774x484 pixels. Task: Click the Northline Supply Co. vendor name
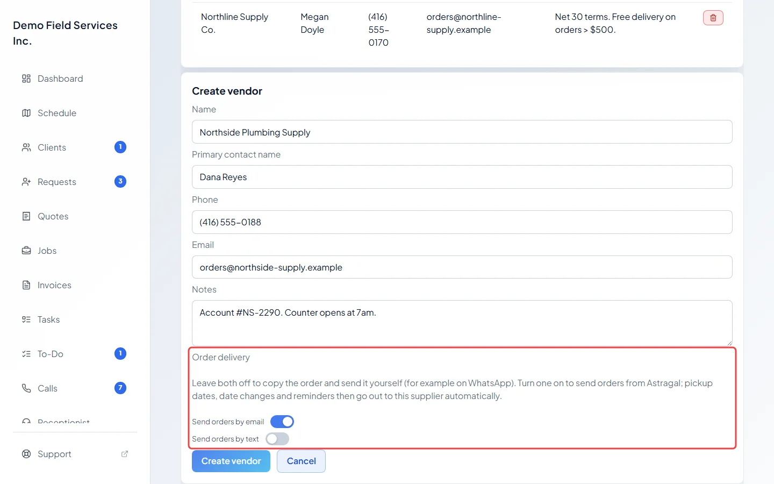[x=234, y=23]
